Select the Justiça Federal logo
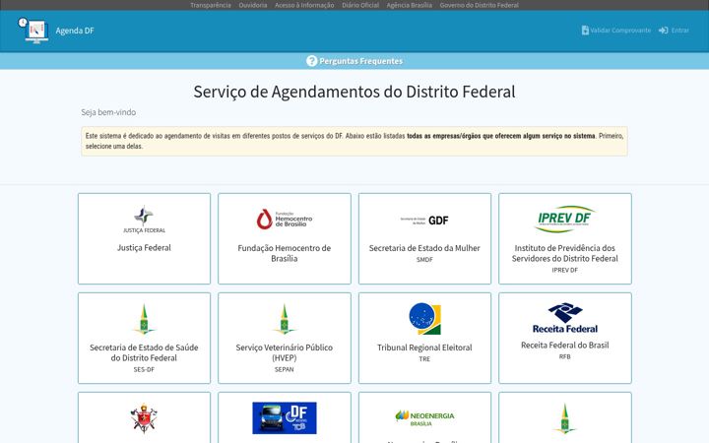 pos(144,220)
